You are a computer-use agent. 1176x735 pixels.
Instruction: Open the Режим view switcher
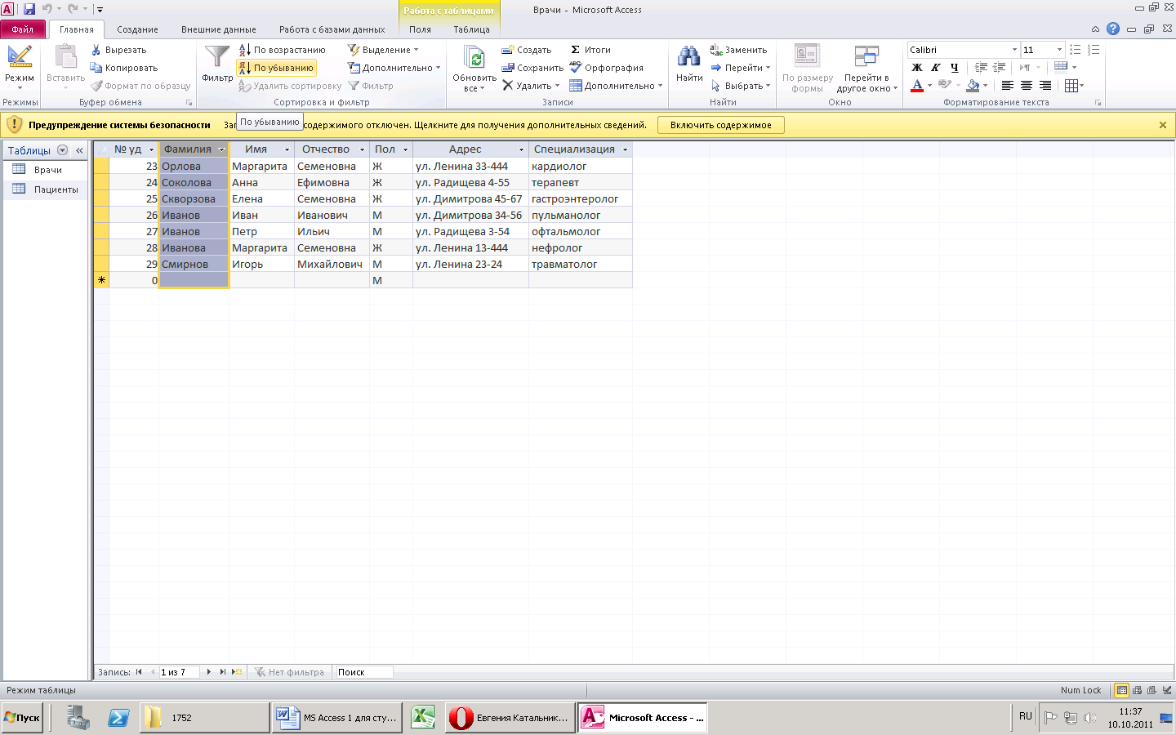click(20, 69)
